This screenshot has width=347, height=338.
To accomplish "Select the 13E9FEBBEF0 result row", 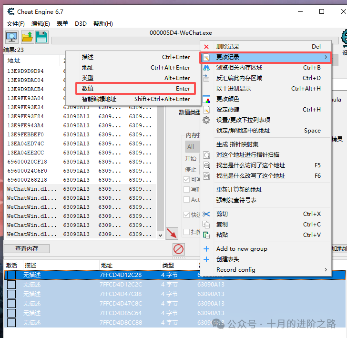I will click(81, 134).
